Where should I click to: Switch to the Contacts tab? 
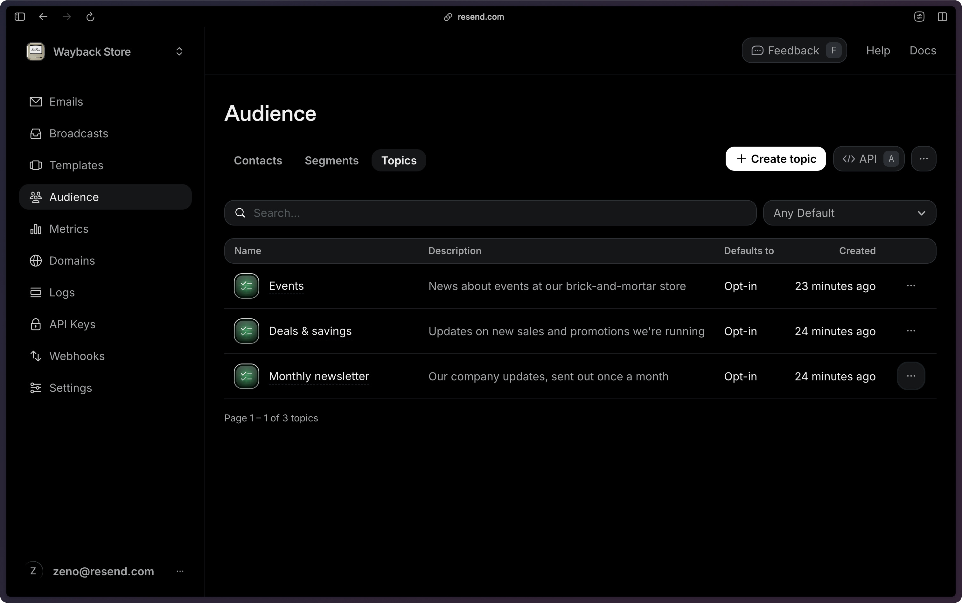pos(258,160)
